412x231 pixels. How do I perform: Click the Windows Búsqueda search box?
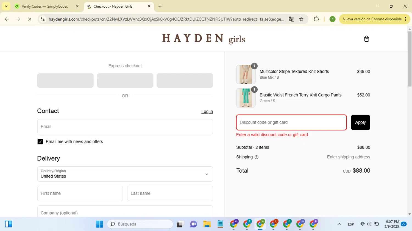140,224
